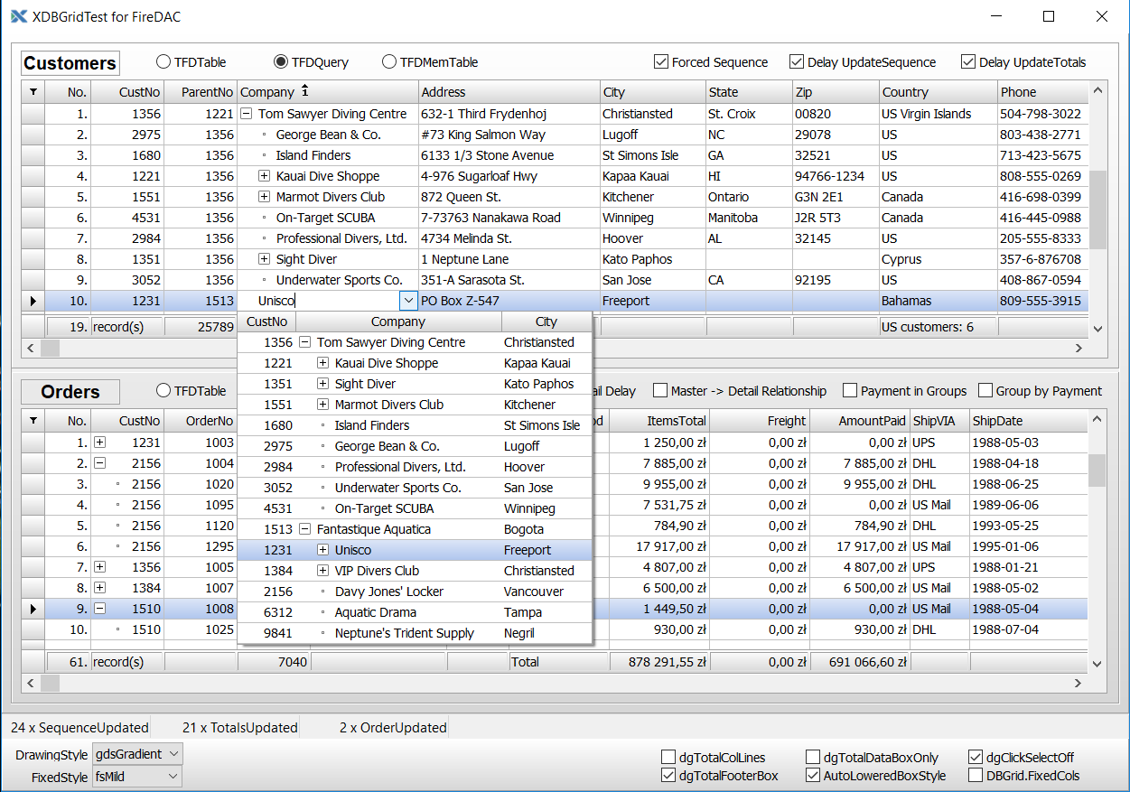Collapse the Tom Sawyer Diving Centre grid row

(x=247, y=115)
